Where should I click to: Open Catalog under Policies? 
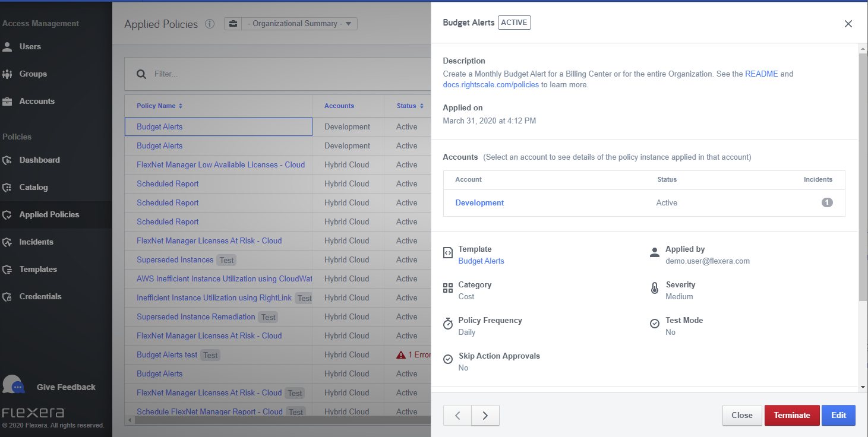[x=33, y=187]
